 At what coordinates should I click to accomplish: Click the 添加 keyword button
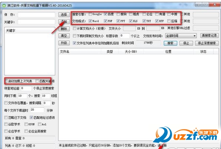(x=64, y=22)
